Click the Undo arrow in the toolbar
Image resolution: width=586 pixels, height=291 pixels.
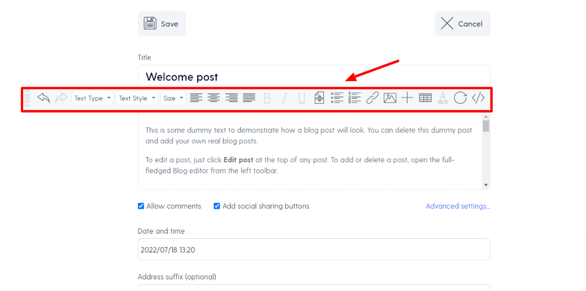click(43, 98)
